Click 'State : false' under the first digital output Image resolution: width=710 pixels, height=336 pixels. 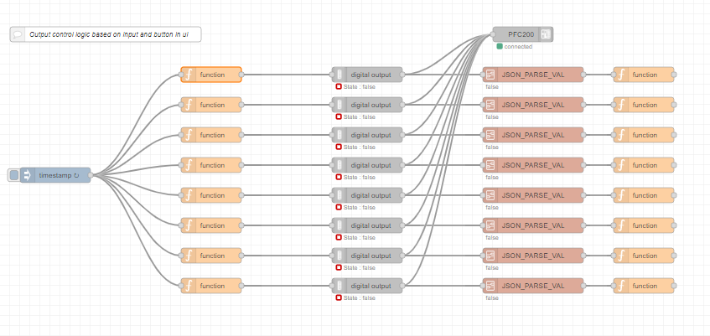[x=360, y=87]
